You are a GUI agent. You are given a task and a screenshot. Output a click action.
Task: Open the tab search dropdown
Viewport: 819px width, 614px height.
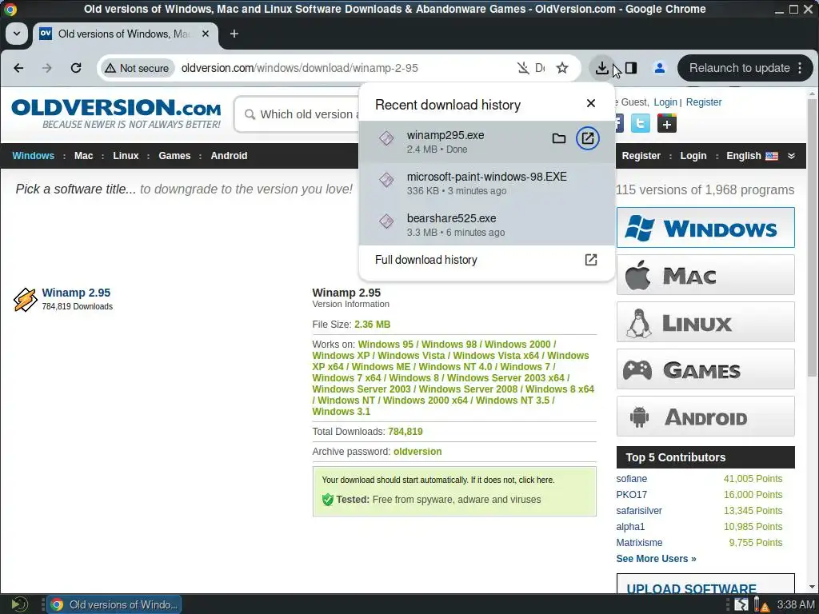pos(17,34)
